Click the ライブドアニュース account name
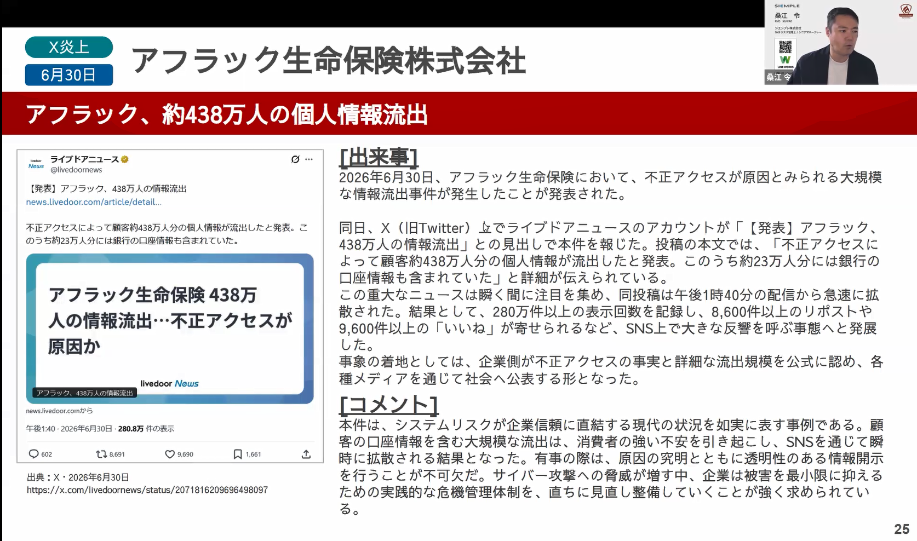The height and width of the screenshot is (541, 917). coord(84,159)
